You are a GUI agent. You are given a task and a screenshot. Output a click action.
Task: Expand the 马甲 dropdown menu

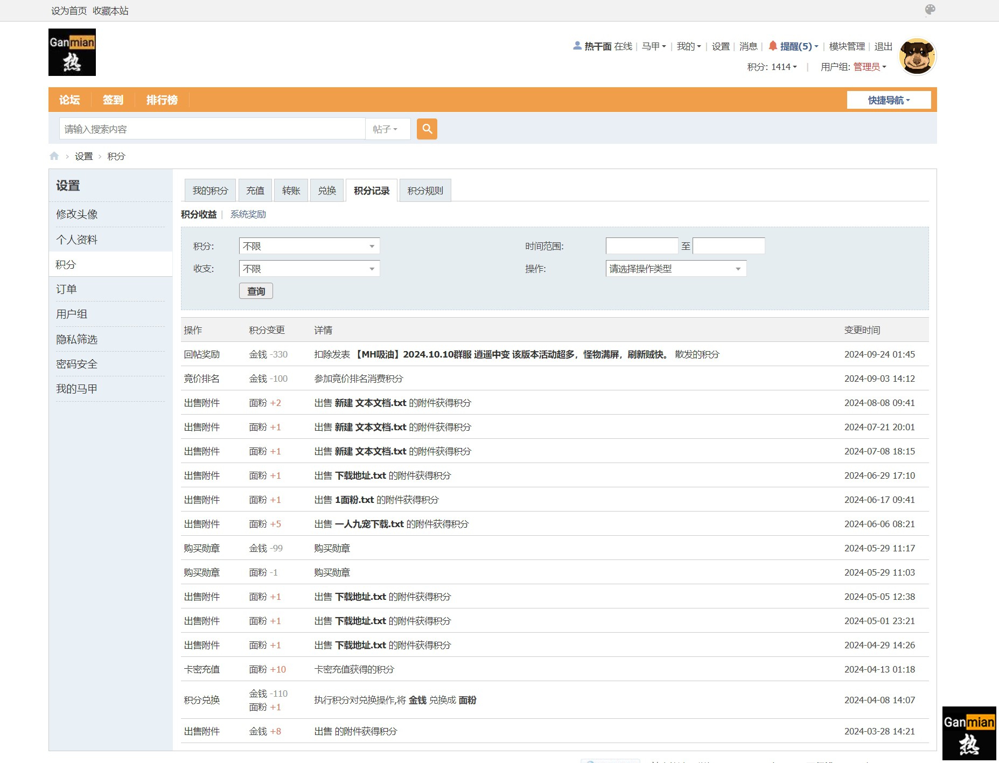(654, 46)
